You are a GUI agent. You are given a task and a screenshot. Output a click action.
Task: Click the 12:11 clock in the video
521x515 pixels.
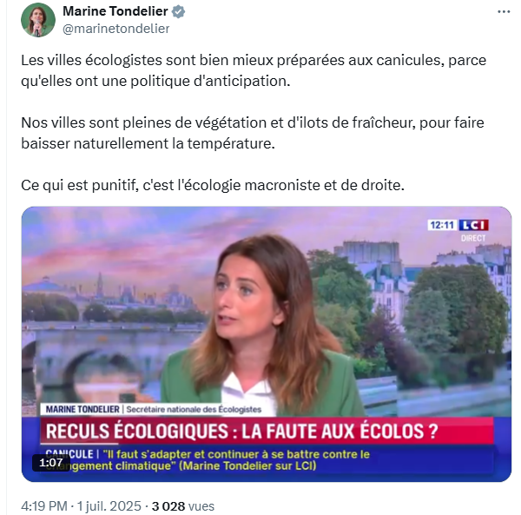pyautogui.click(x=442, y=225)
